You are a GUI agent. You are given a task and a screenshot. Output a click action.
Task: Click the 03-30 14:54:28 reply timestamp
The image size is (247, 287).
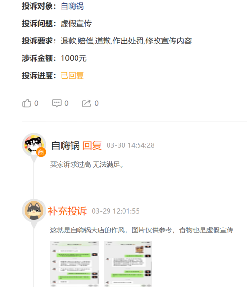click(130, 145)
